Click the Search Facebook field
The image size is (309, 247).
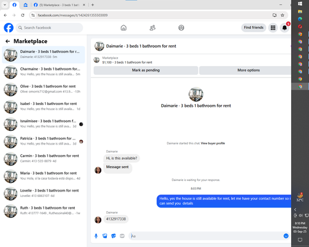coord(49,28)
